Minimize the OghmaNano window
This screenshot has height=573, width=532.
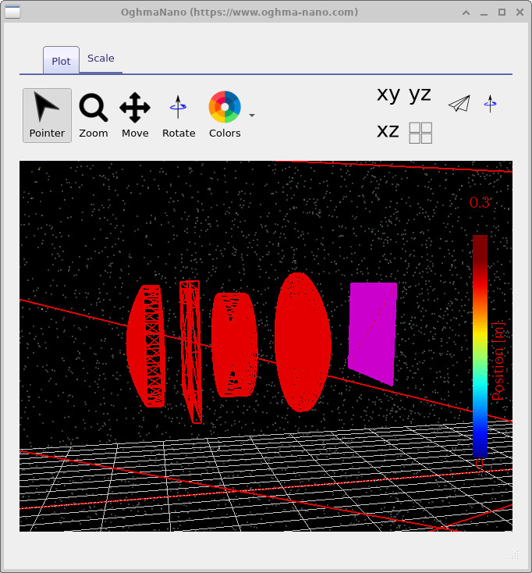point(484,12)
